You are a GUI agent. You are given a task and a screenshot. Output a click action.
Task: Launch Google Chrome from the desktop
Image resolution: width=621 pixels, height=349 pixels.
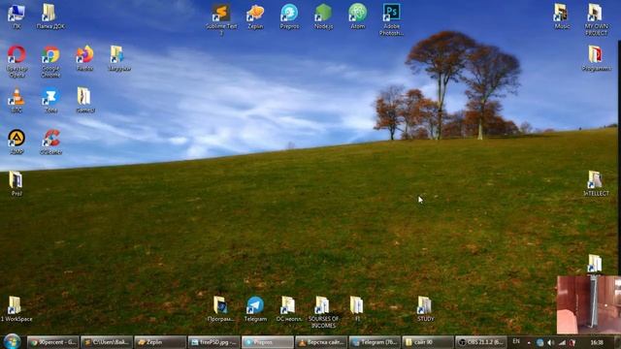click(x=50, y=61)
